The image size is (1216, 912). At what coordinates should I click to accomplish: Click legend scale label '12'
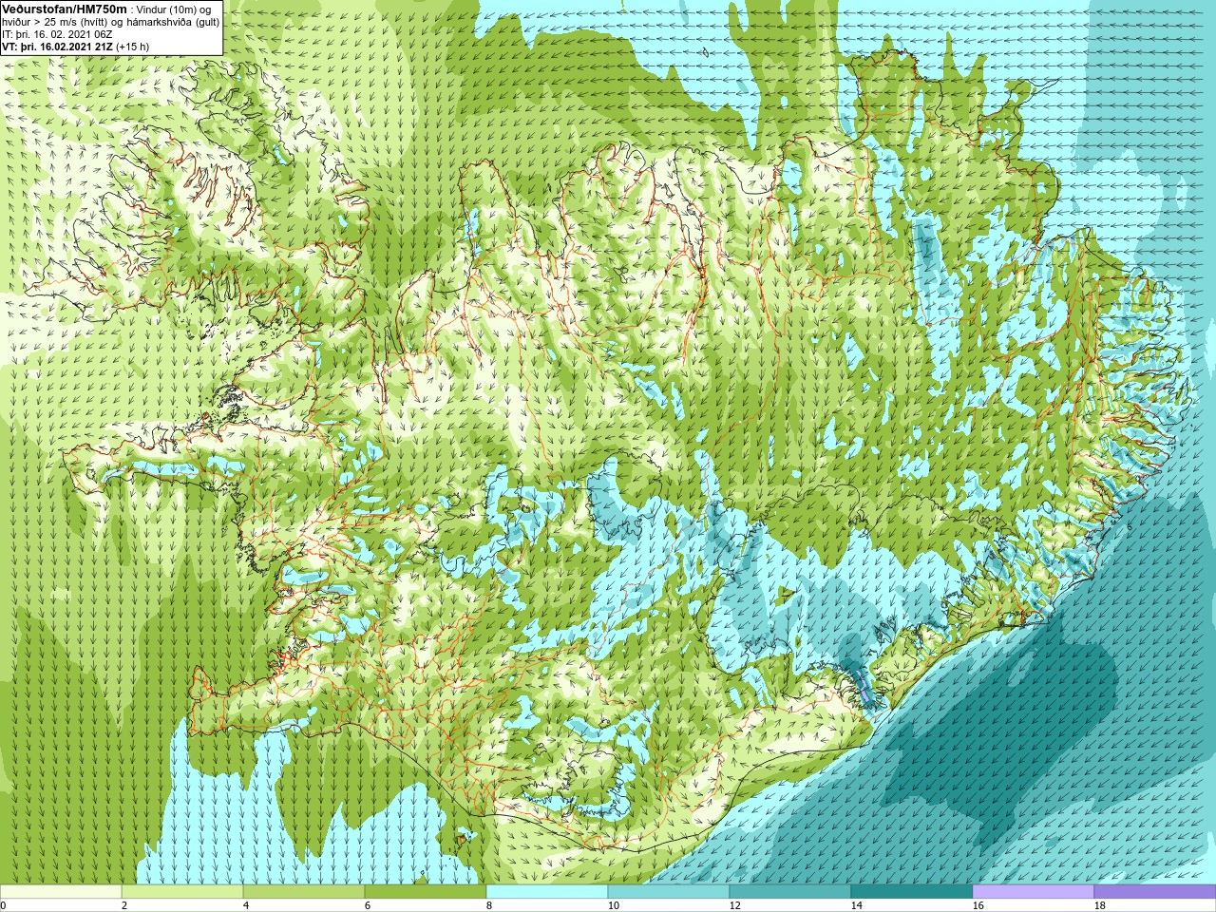pos(734,905)
